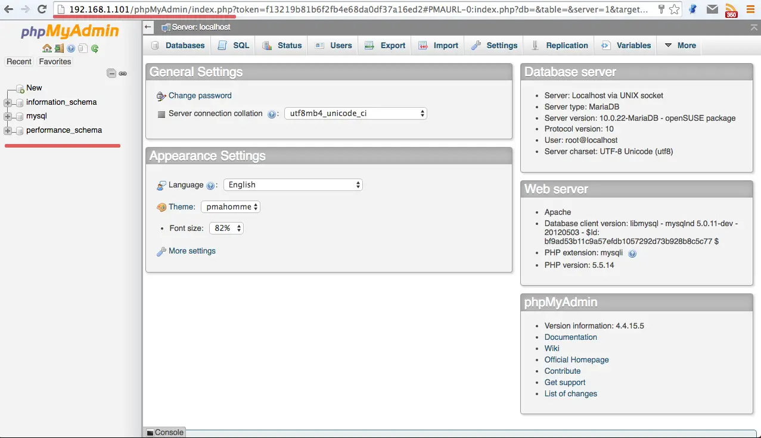Click help icon next to Language

(210, 186)
